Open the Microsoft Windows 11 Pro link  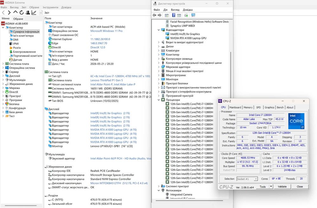point(106,31)
